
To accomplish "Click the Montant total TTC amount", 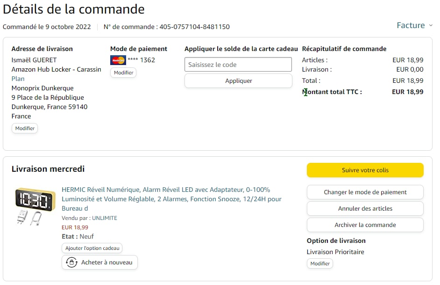I will click(407, 92).
